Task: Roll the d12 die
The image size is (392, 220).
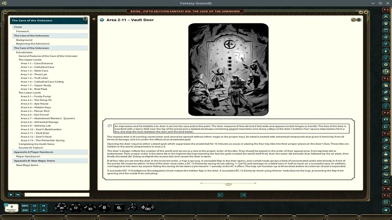Action: tap(76, 208)
